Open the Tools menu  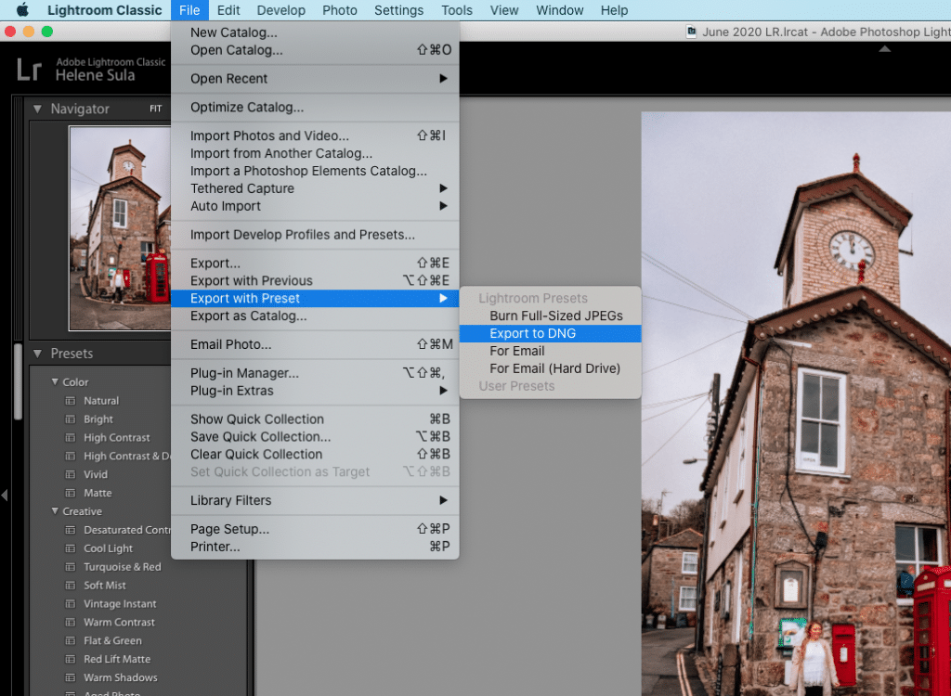tap(457, 10)
